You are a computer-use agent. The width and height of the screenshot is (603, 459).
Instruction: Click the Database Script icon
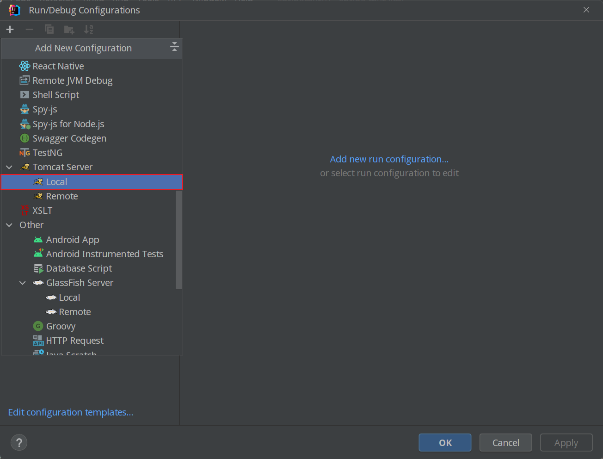click(38, 268)
